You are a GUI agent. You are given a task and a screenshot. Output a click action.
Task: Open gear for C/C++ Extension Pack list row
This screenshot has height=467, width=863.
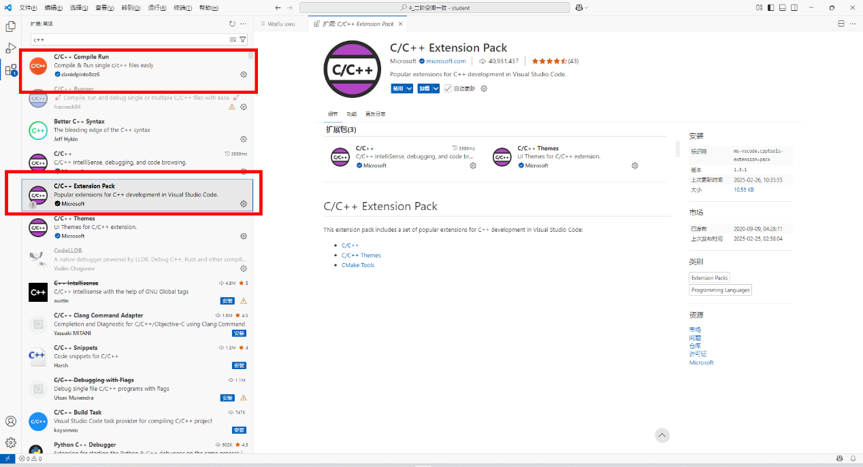[x=244, y=204]
